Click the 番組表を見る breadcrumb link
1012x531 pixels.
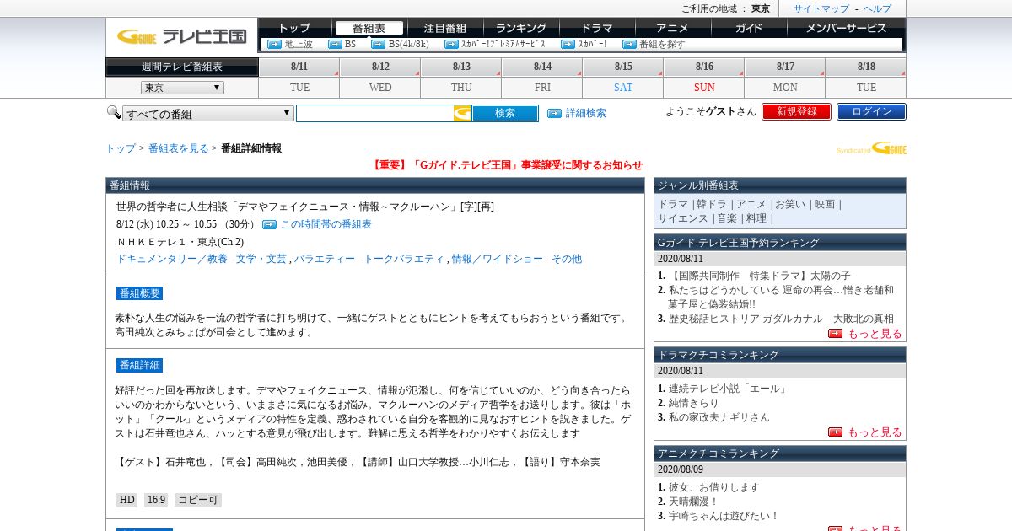coord(179,148)
